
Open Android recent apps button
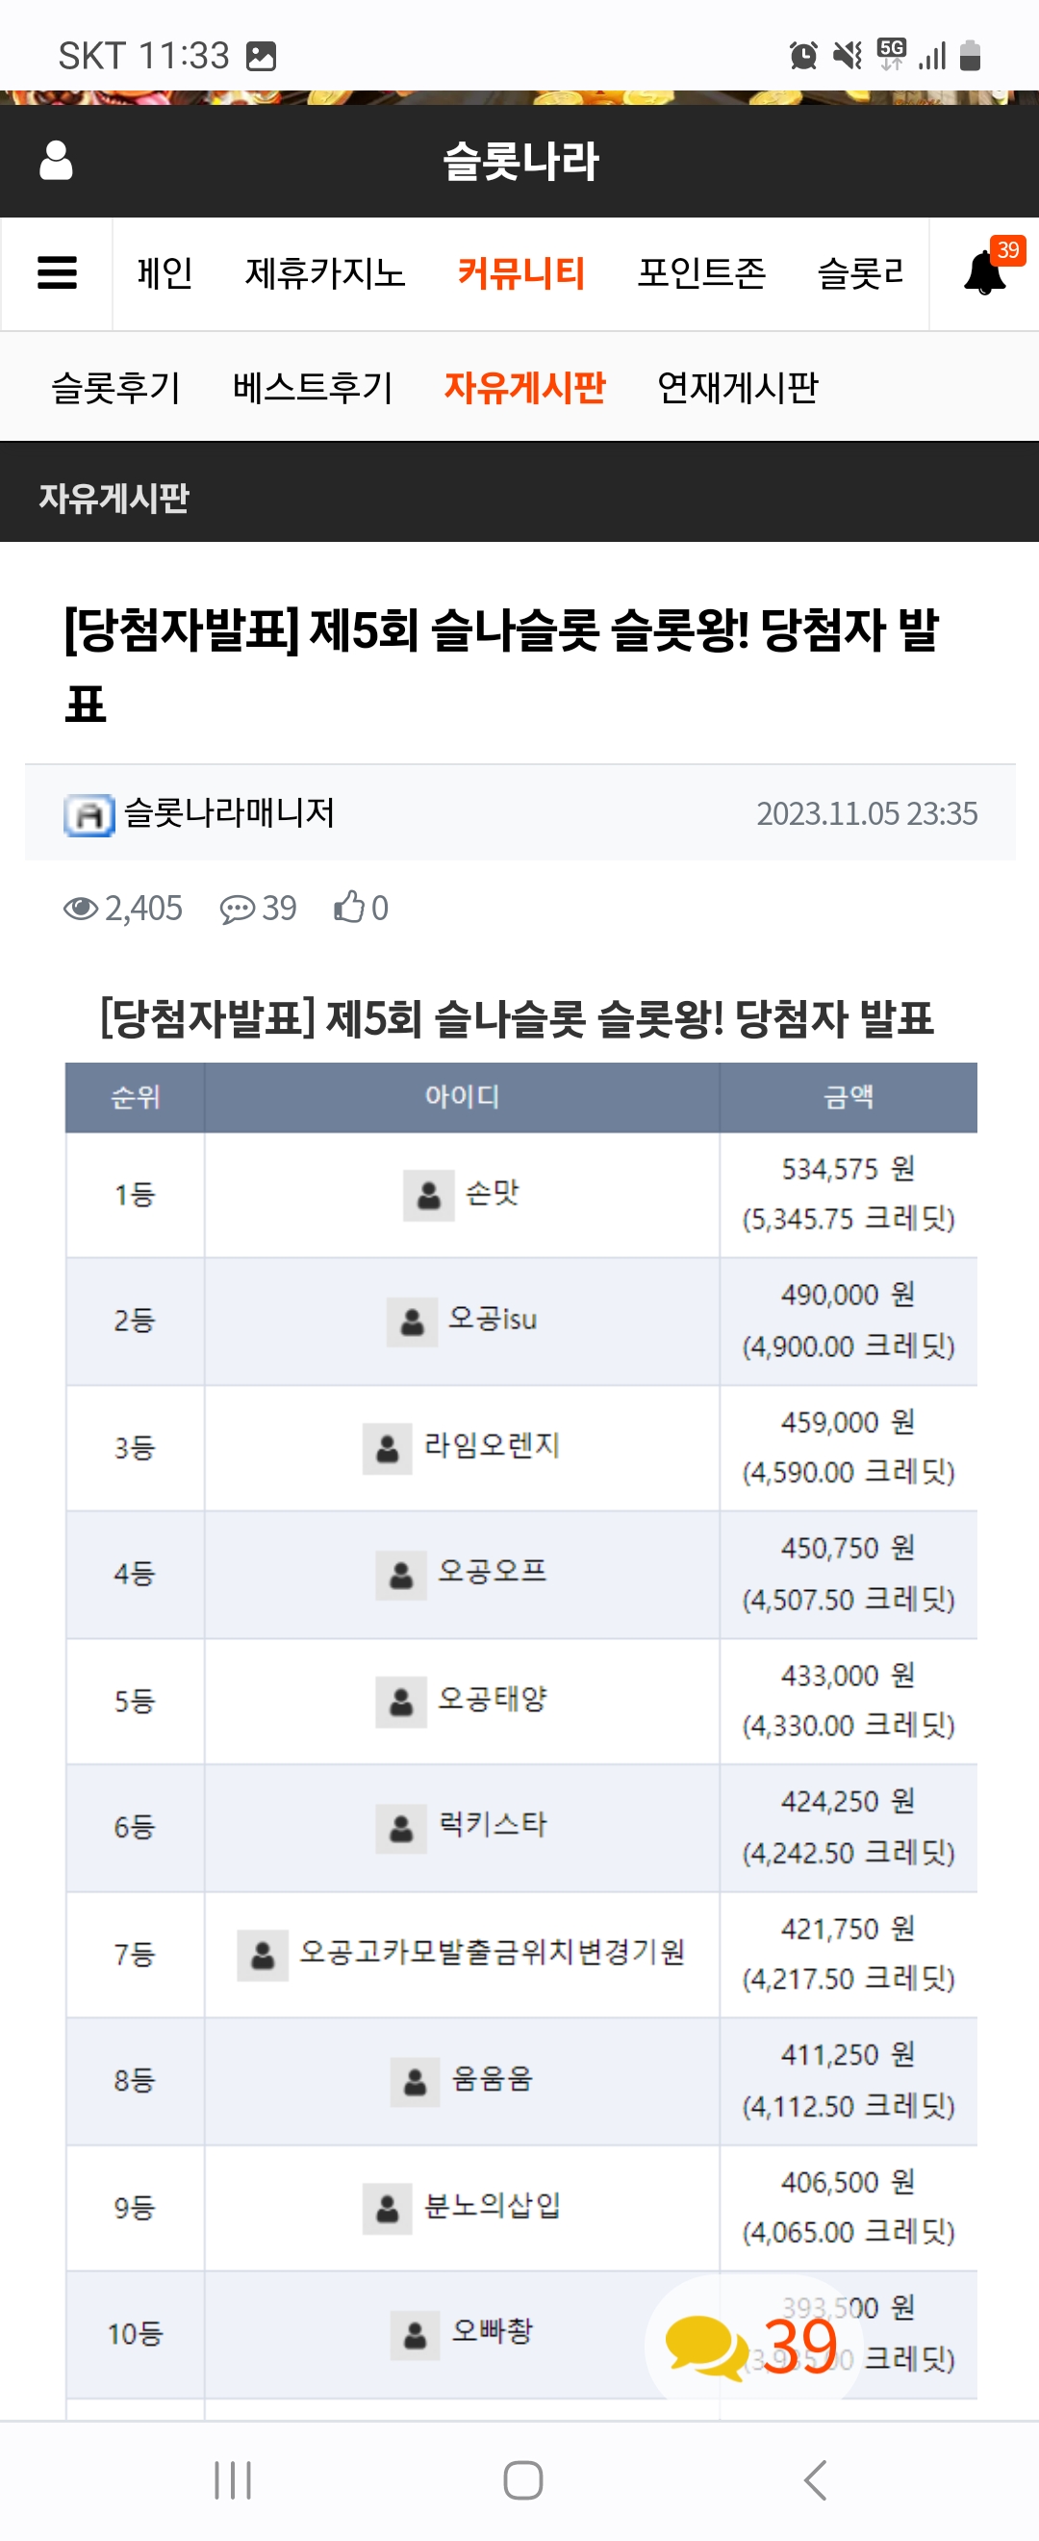(233, 2479)
